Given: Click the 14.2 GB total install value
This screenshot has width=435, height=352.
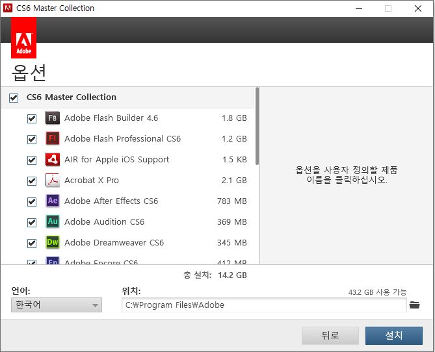Looking at the screenshot, I should point(232,275).
